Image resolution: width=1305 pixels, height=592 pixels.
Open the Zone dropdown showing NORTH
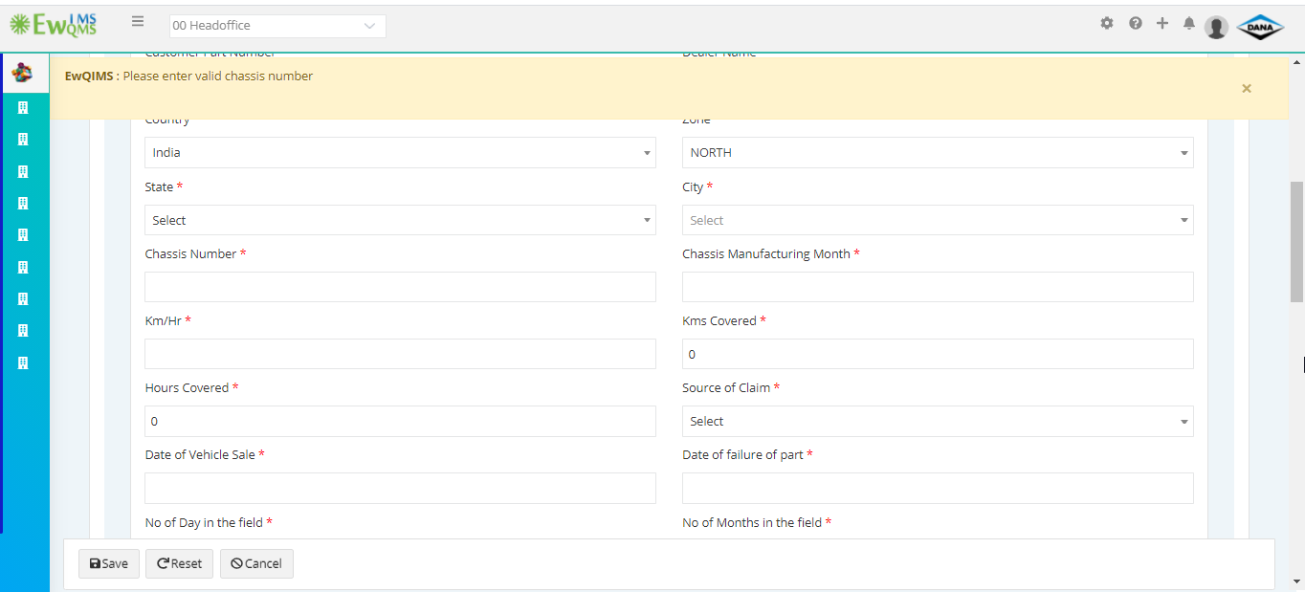point(938,153)
